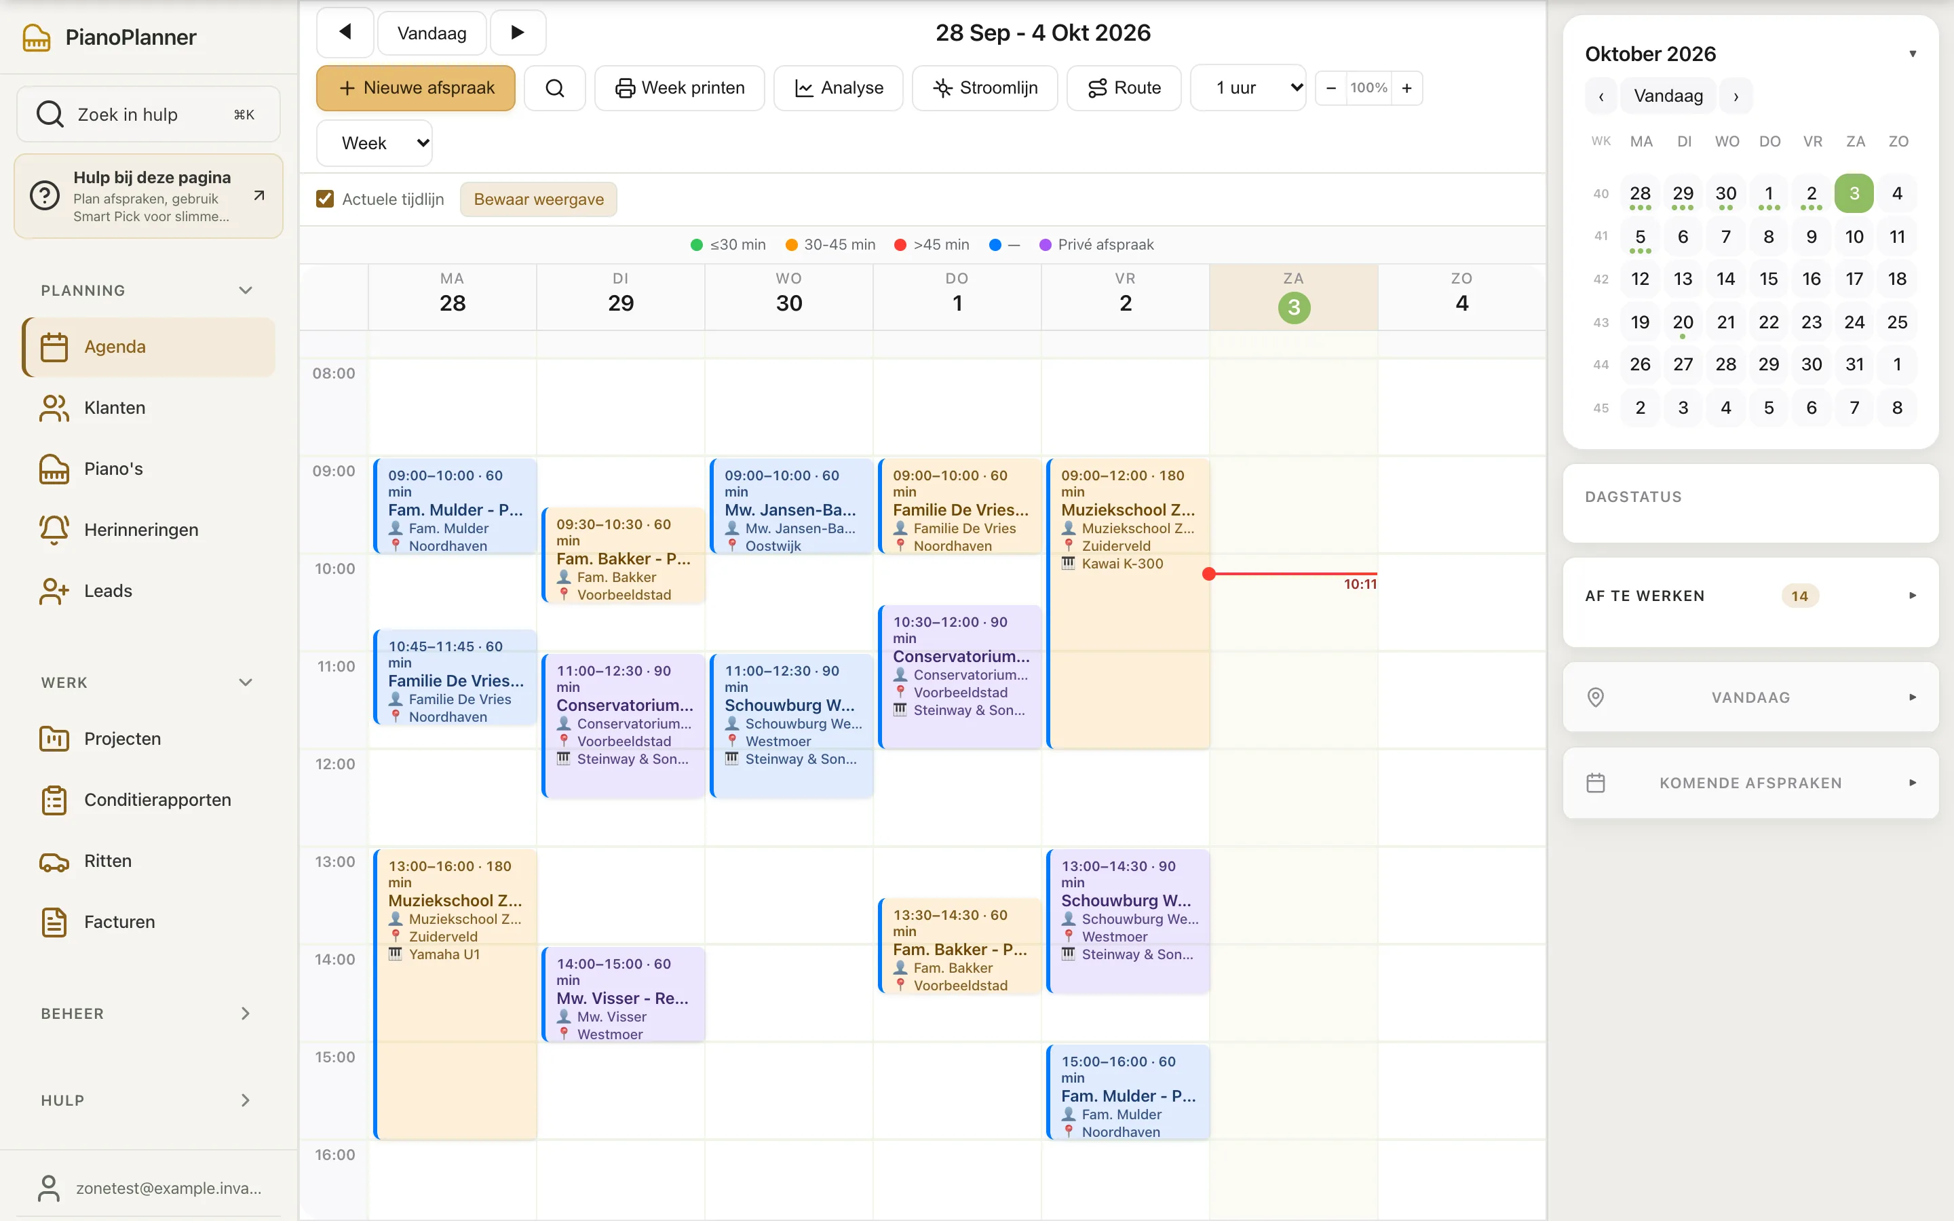This screenshot has width=1954, height=1221.
Task: Click the Nieuwe afspraak button
Action: (416, 88)
